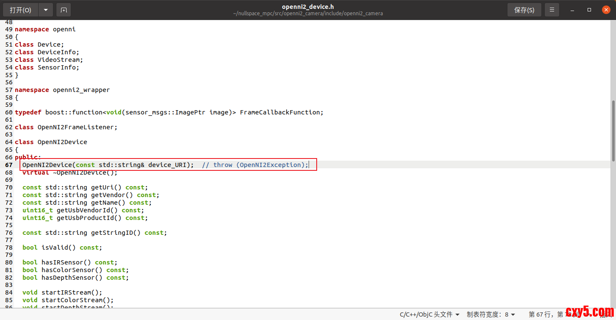Place cursor on the highlighted OpenNI2Device constructor line

165,165
